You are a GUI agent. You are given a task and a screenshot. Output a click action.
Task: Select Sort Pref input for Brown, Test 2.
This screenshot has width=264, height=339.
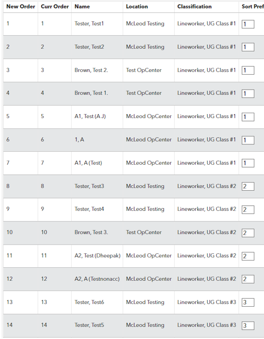coord(248,70)
